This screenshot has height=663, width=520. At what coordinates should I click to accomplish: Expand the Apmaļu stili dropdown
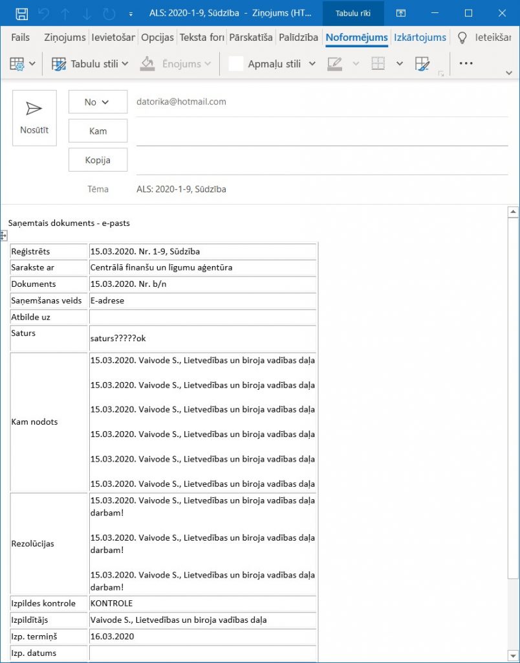312,63
